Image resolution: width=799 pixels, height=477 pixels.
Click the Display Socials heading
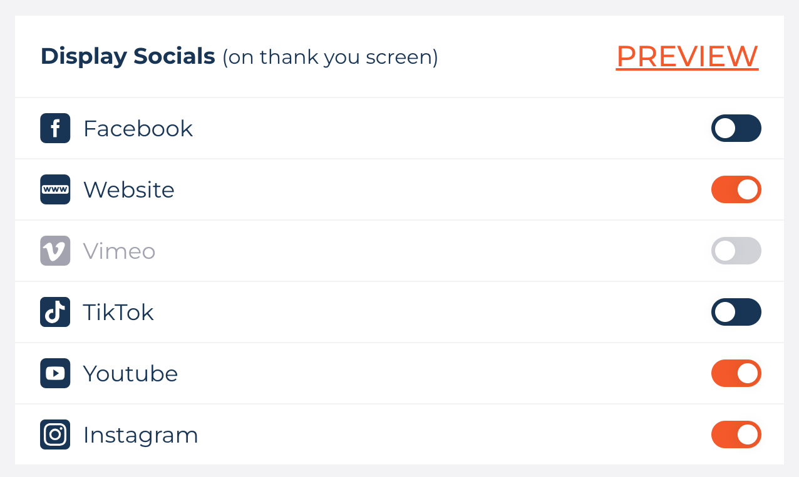[128, 57]
